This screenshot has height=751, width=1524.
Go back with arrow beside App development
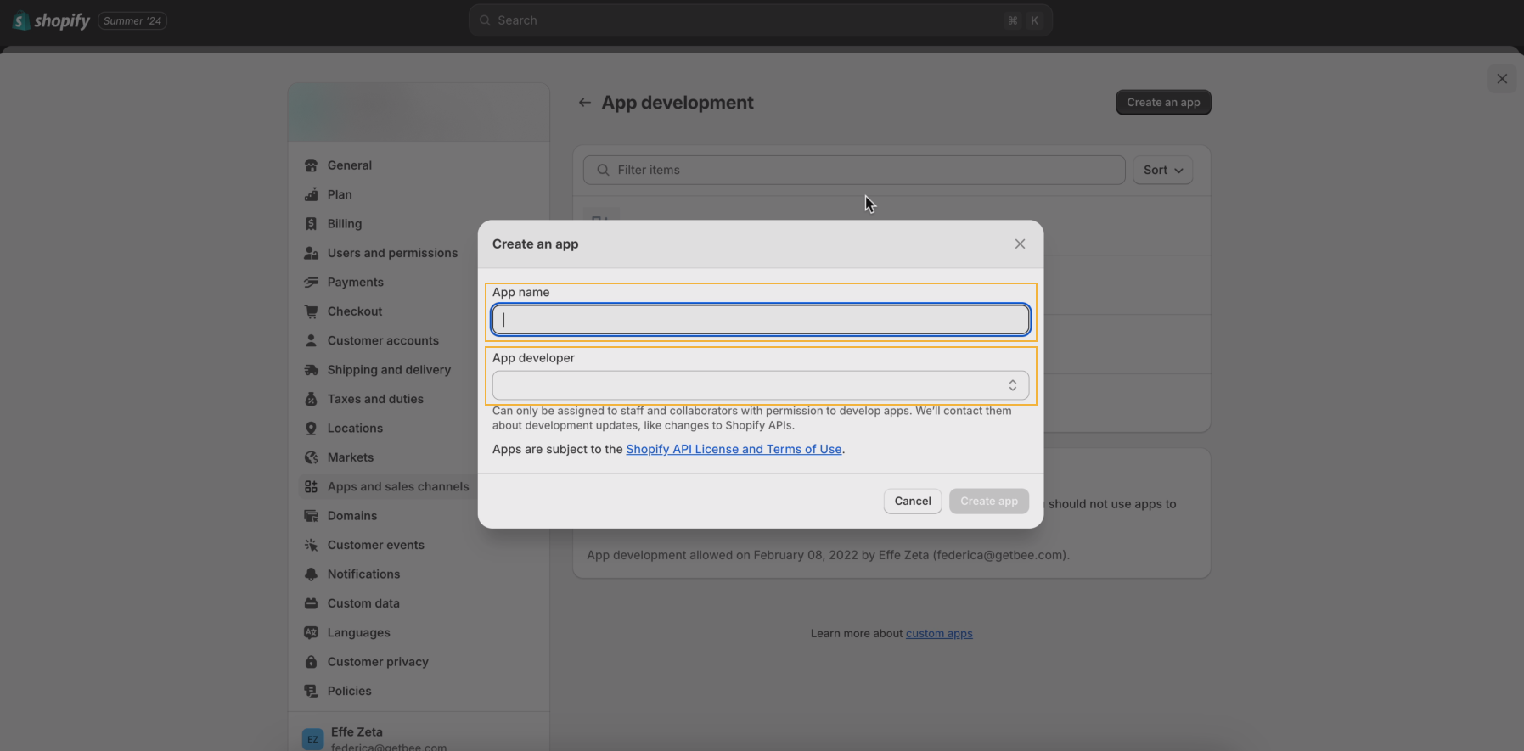[584, 103]
